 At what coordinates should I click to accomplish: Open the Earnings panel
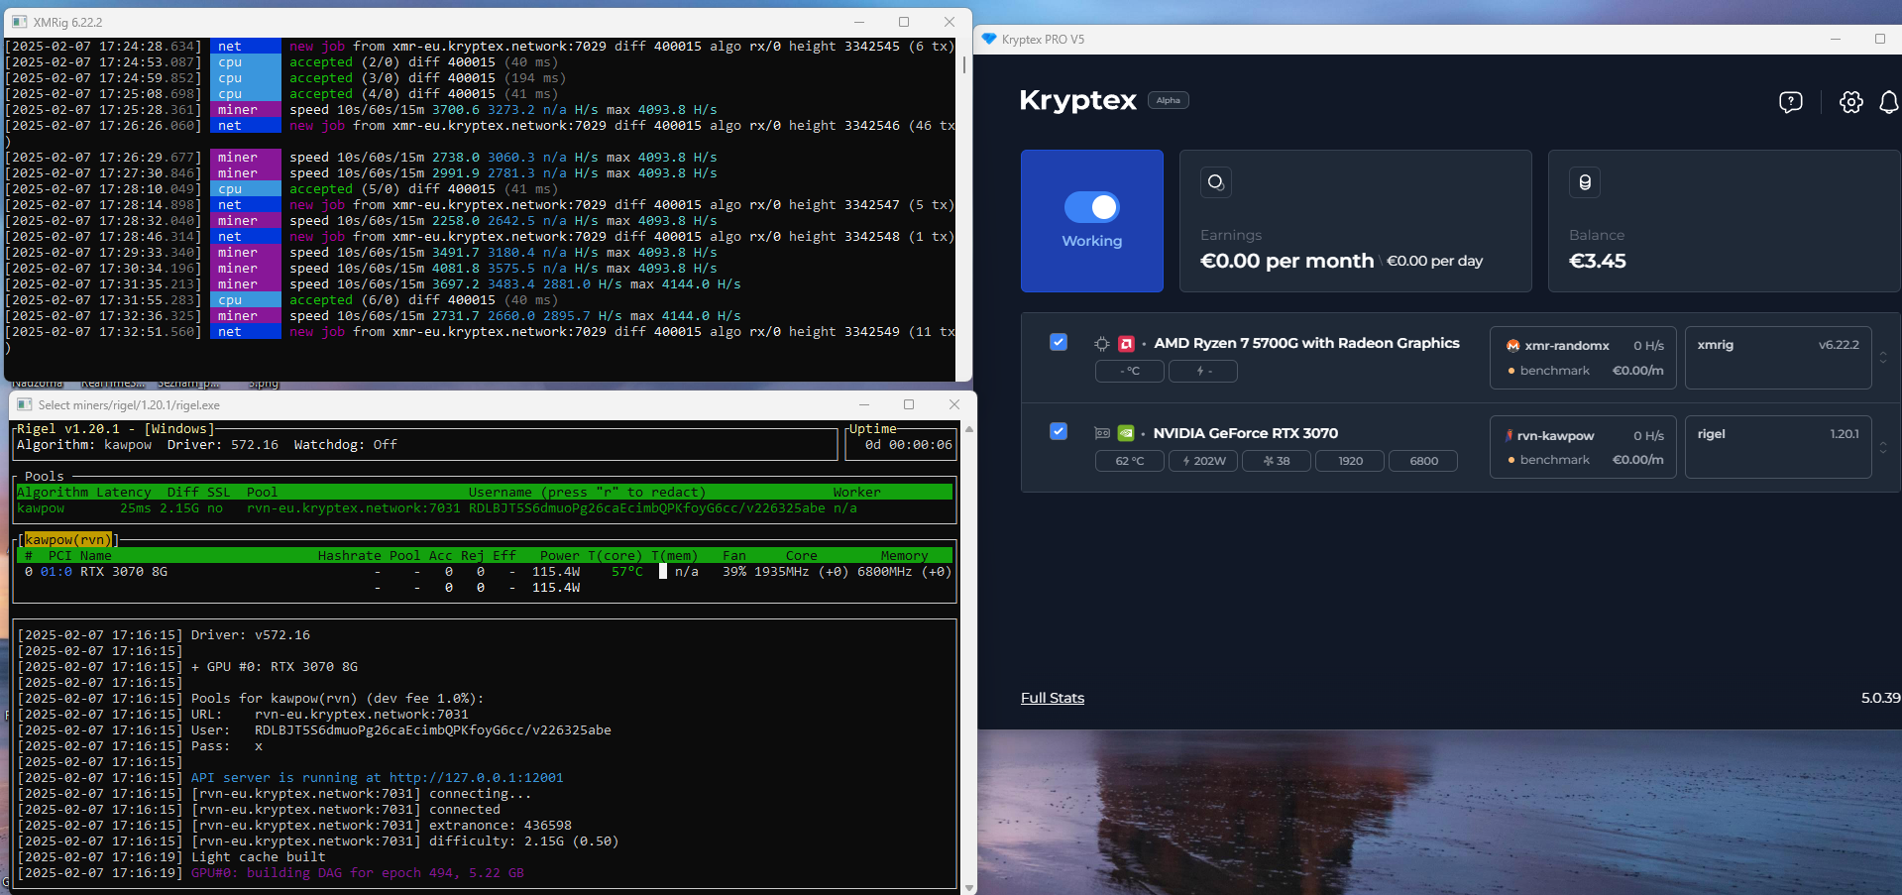tap(1356, 221)
